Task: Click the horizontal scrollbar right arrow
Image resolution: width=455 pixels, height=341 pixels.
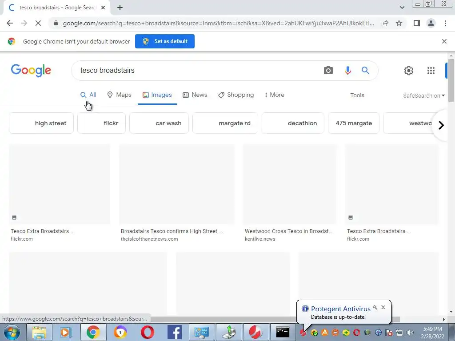Action: pyautogui.click(x=443, y=319)
